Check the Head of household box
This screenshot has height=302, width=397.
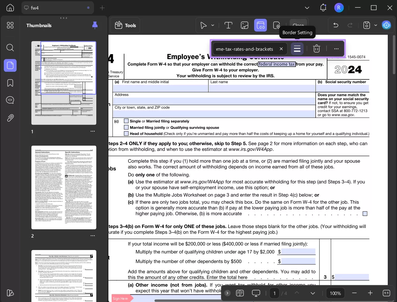tap(126, 134)
